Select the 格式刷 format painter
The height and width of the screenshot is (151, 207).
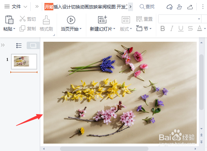46,24
